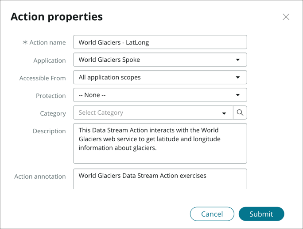Expand the Select Category combo box

[153, 113]
